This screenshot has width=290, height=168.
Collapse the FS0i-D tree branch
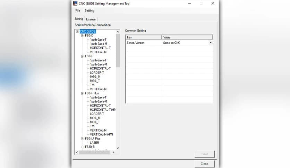coord(82,35)
